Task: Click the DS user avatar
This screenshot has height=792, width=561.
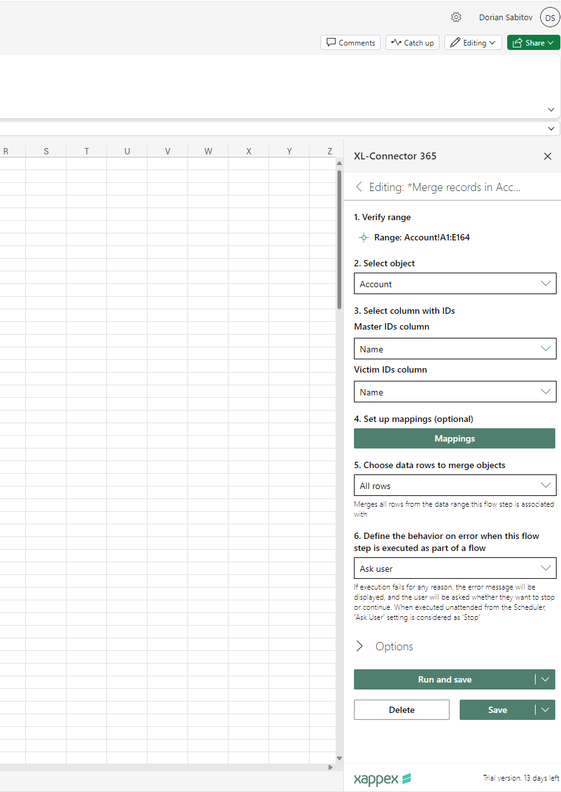Action: coord(549,18)
